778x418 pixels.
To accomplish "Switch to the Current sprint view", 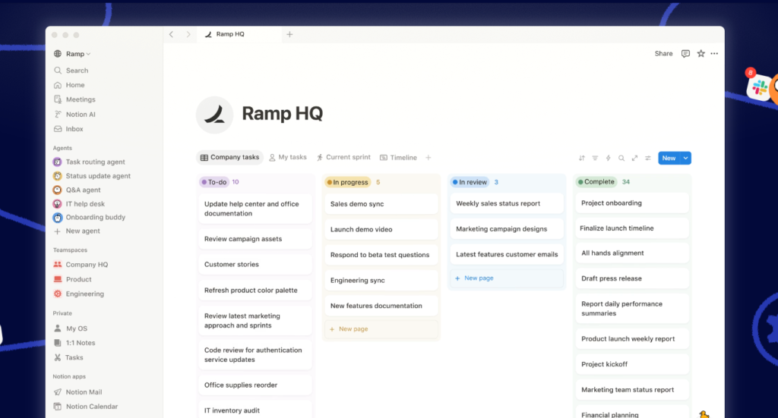I will coord(343,158).
